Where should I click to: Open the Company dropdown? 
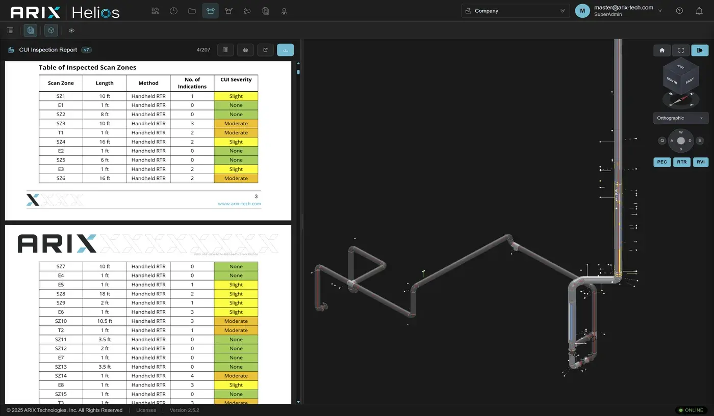515,11
